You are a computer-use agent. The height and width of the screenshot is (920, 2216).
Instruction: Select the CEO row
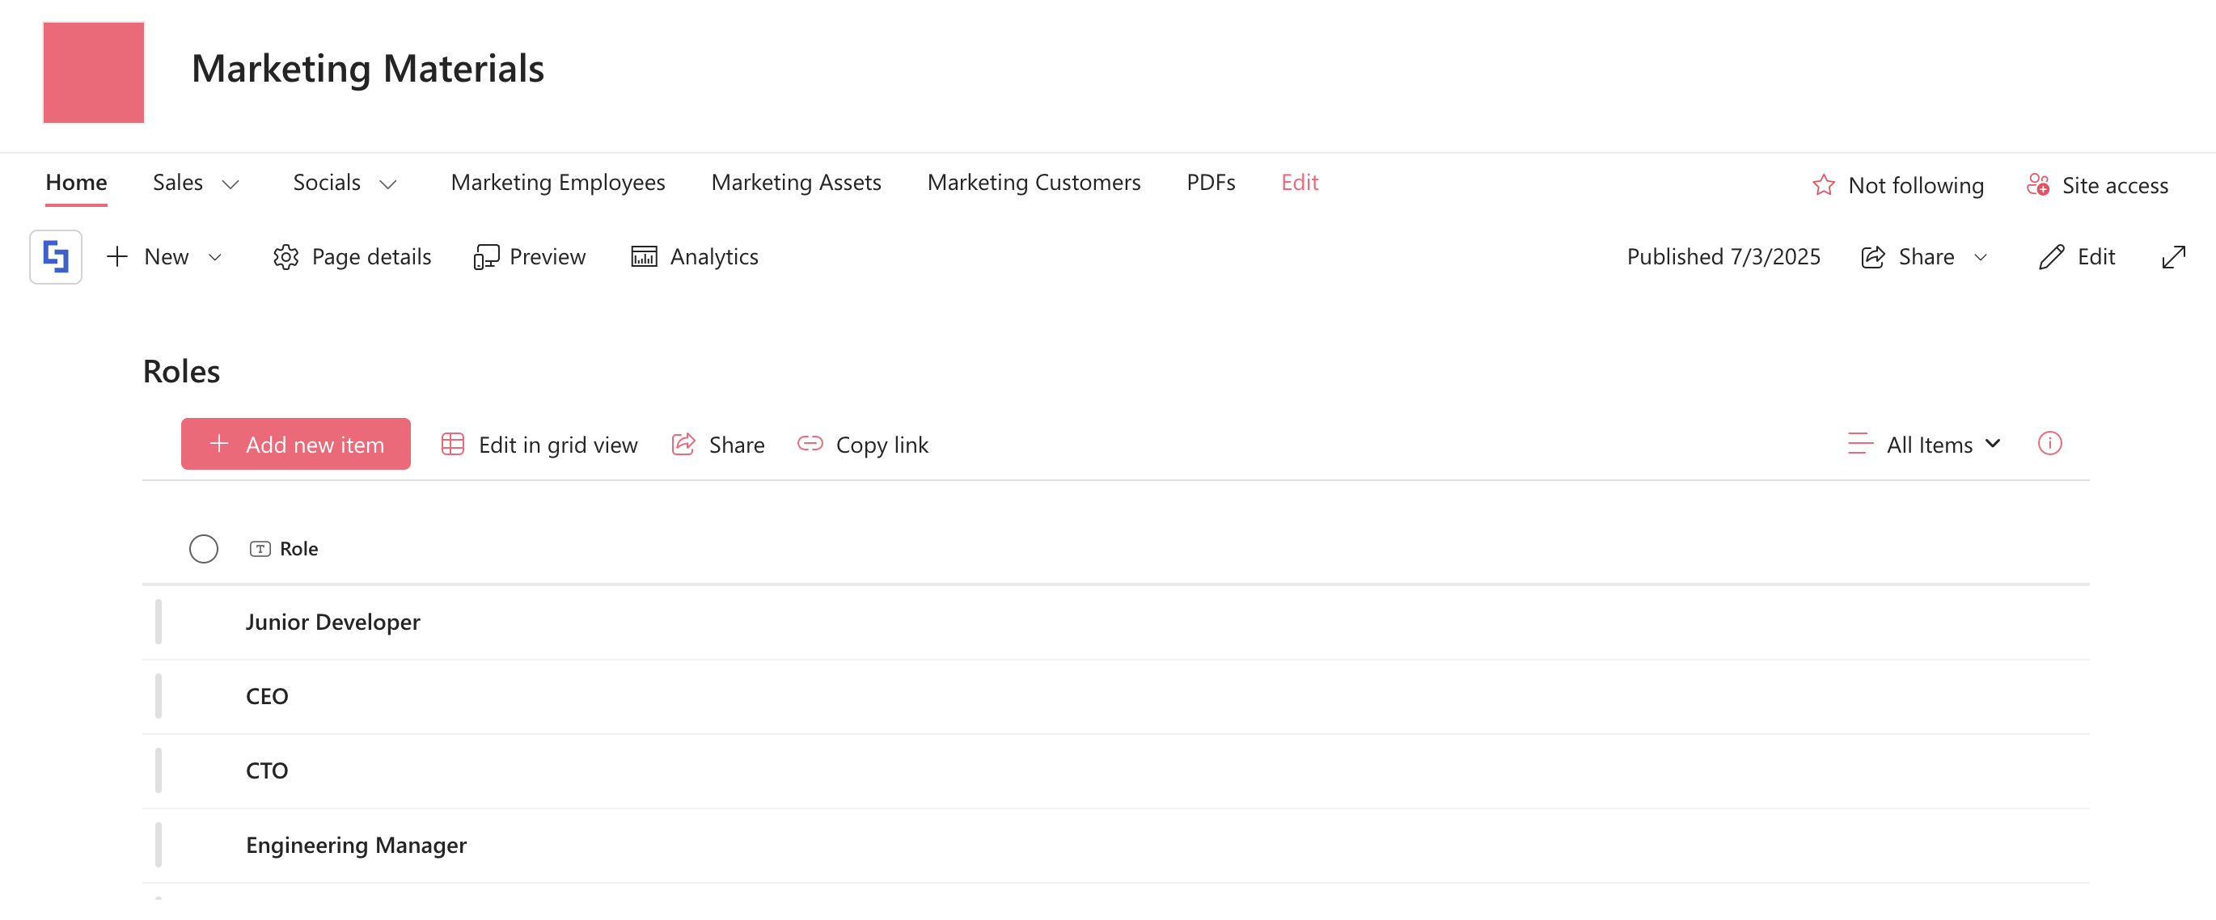click(x=268, y=696)
